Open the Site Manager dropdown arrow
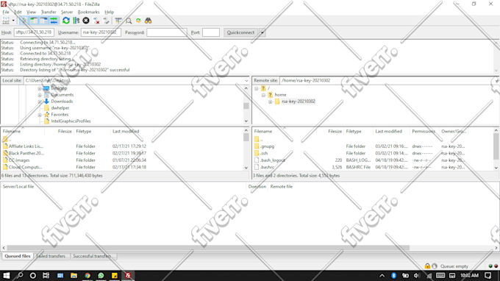Screen dimensions: 500x281 coord(13,21)
